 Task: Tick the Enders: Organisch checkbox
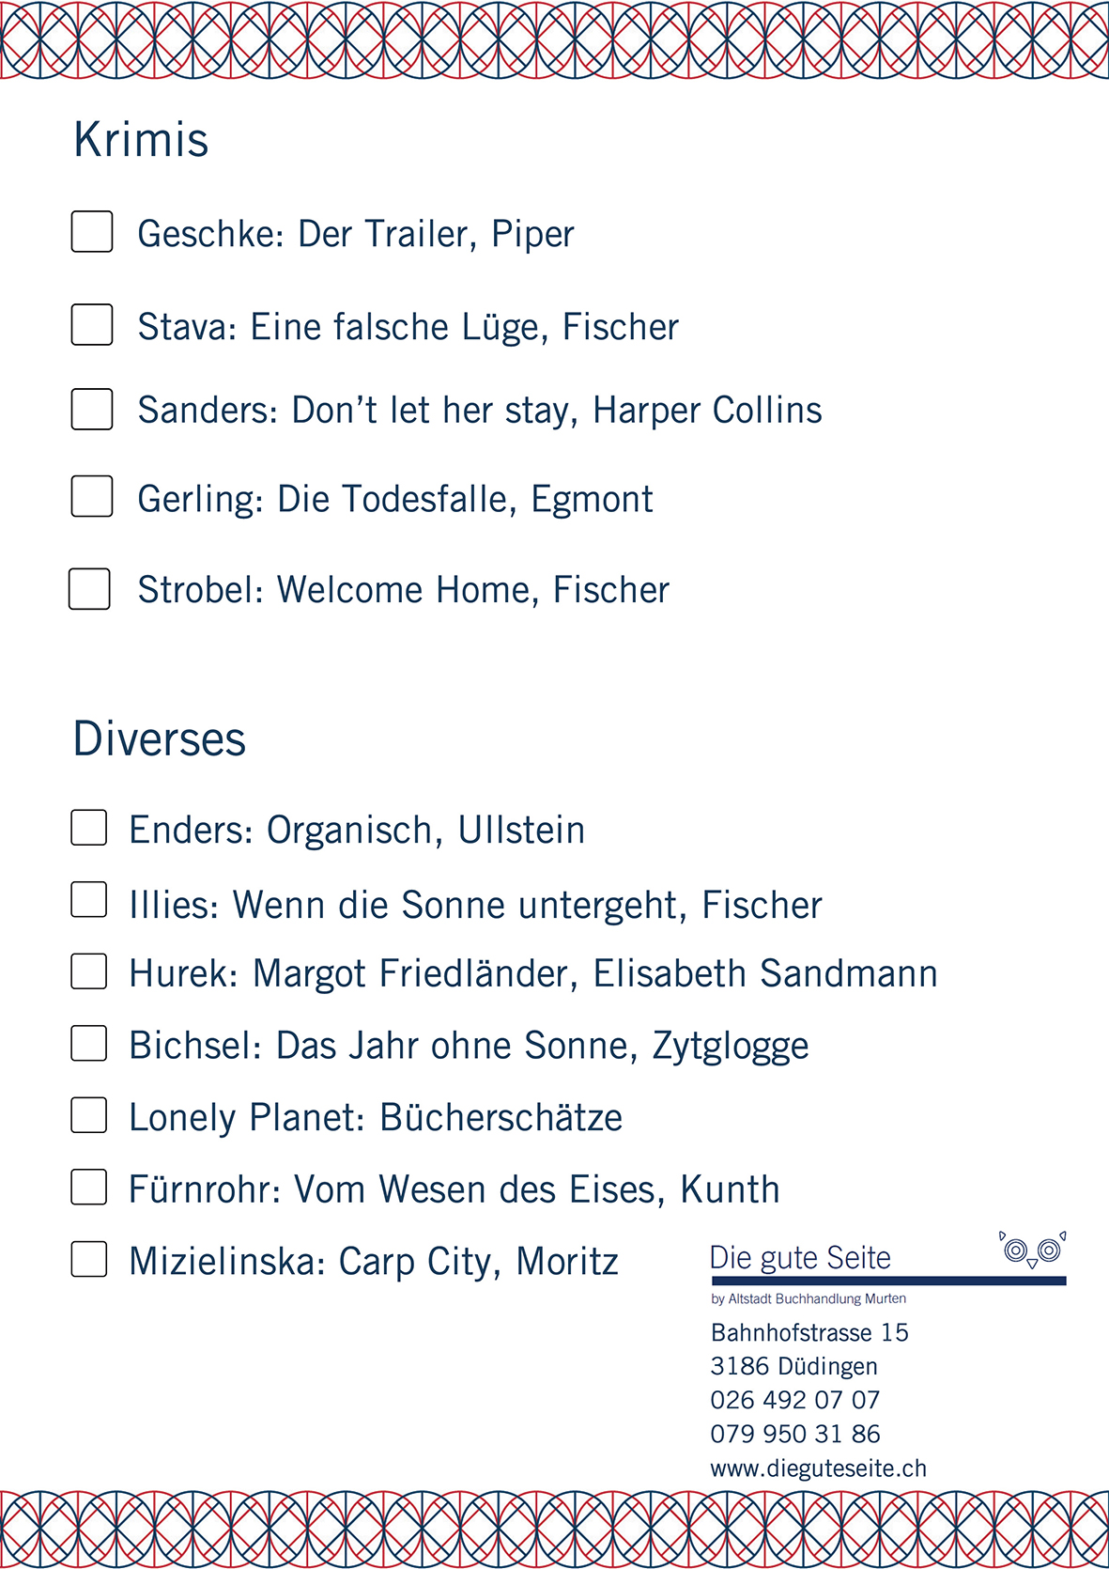click(89, 828)
